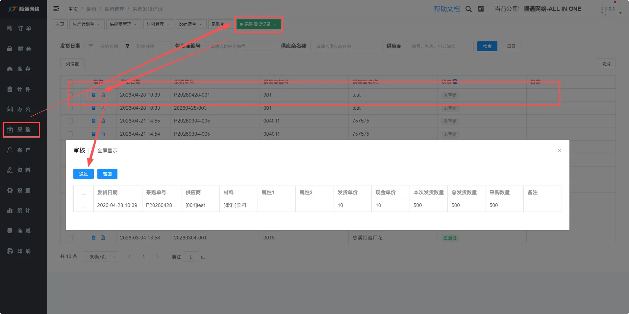Switch to the 供应商管理 tab
The height and width of the screenshot is (314, 629).
coord(120,24)
